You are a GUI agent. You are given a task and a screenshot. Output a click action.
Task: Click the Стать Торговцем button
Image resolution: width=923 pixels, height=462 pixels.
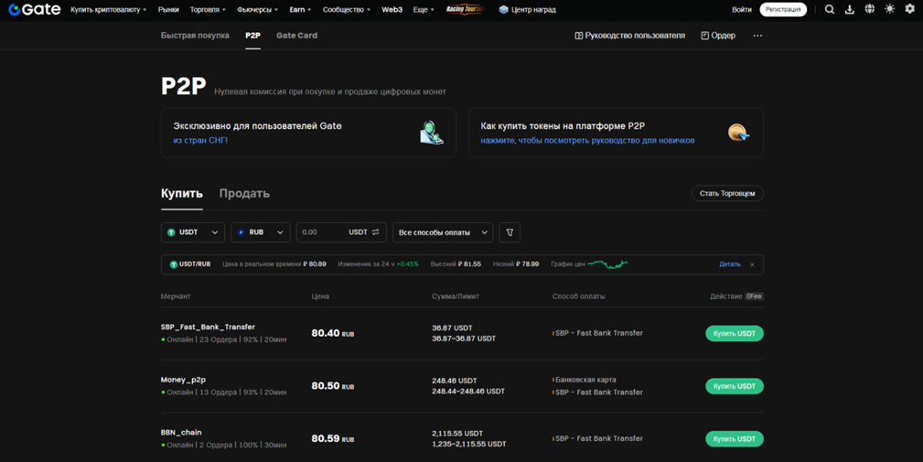tap(727, 193)
